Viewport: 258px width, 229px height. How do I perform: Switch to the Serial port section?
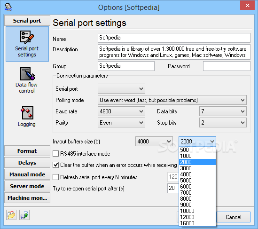(27, 21)
